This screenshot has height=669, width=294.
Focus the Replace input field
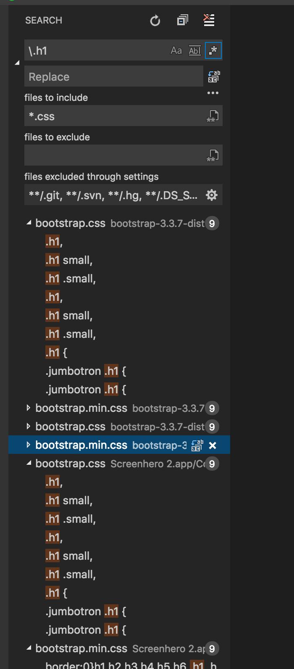click(114, 76)
